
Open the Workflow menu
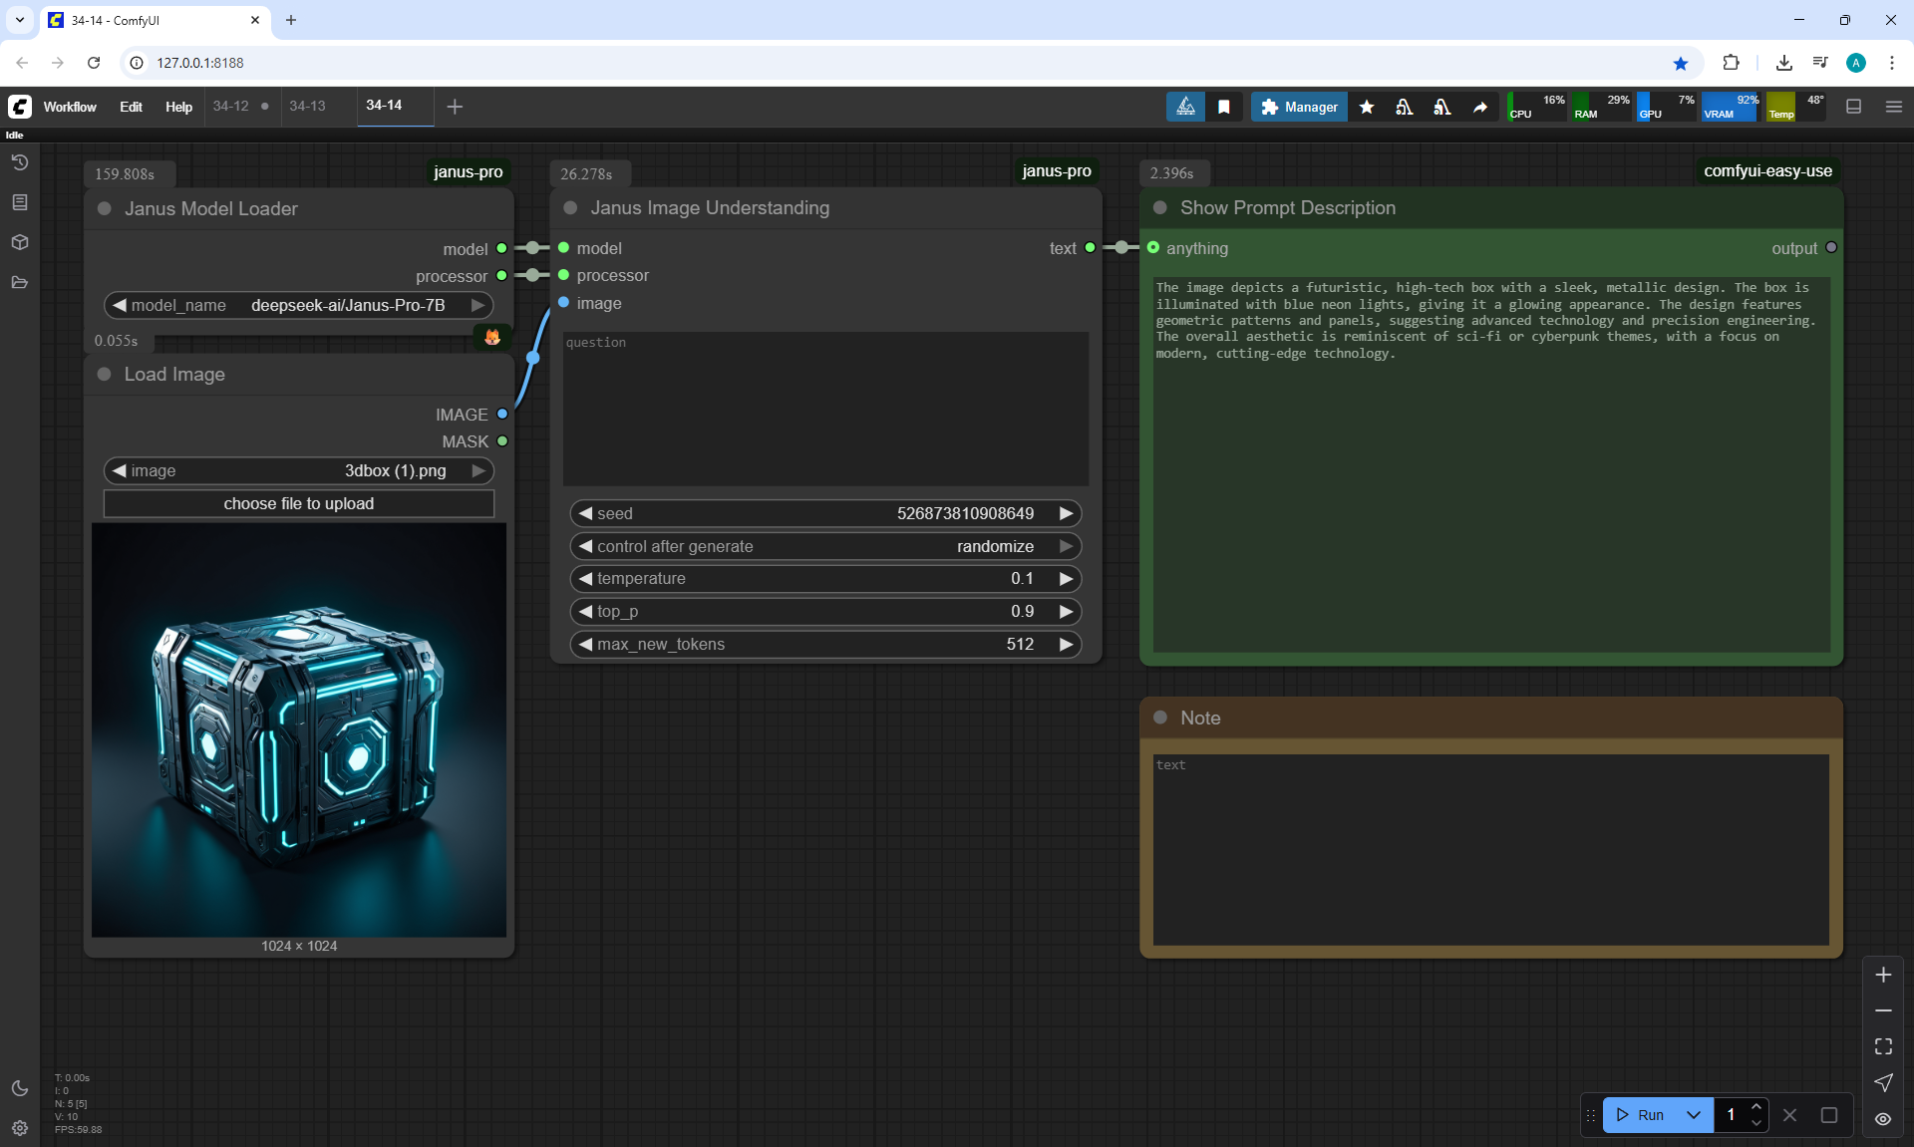tap(70, 107)
